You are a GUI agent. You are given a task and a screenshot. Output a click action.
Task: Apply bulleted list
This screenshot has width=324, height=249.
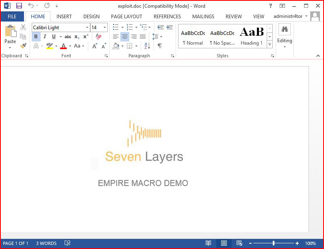click(116, 27)
